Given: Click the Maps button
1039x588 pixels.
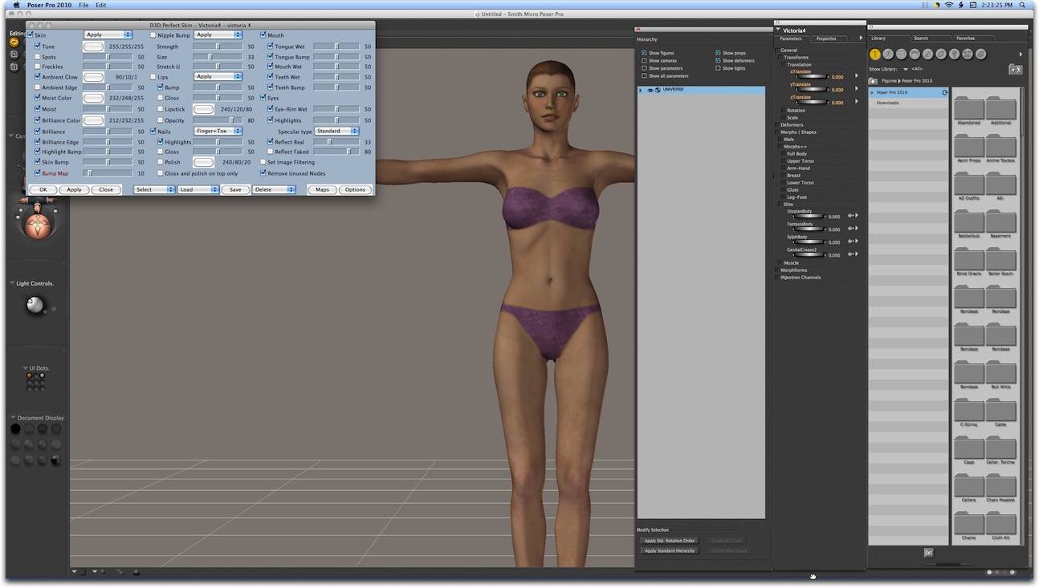Looking at the screenshot, I should coord(322,190).
